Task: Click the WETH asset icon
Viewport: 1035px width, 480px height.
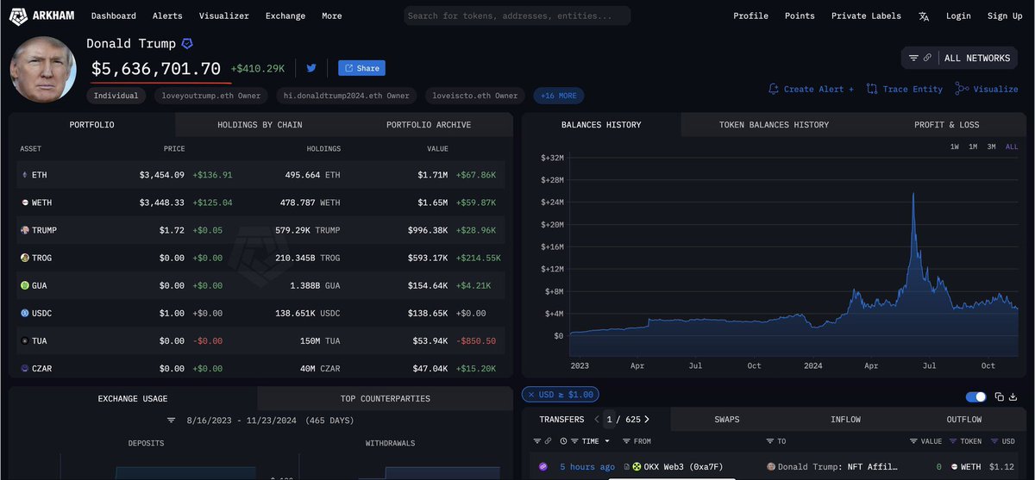Action: point(24,203)
